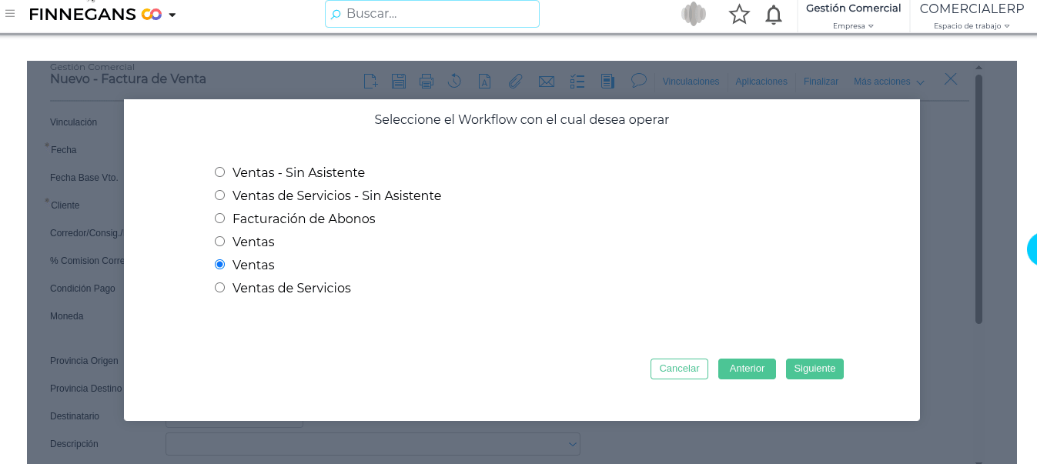1037x464 pixels.
Task: Open the hamburger menu beside the Finnegans logo
Action: click(x=10, y=14)
